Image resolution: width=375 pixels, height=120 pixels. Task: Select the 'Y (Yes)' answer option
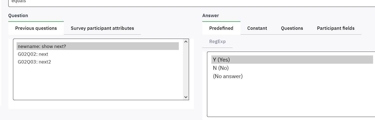(x=221, y=60)
